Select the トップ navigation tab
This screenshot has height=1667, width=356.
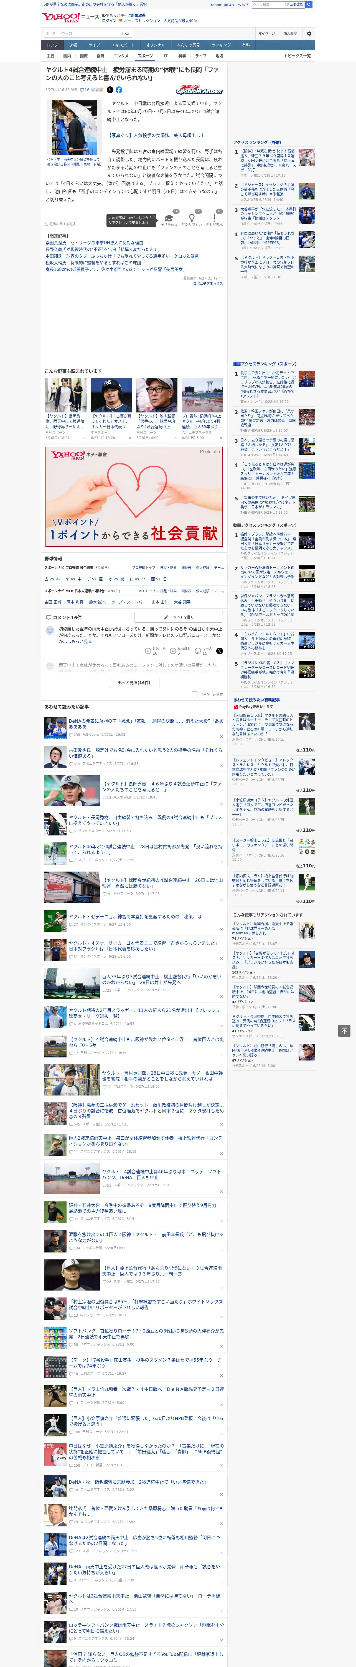[x=52, y=45]
